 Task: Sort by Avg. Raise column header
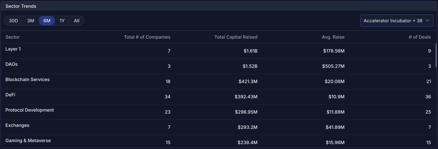(333, 37)
